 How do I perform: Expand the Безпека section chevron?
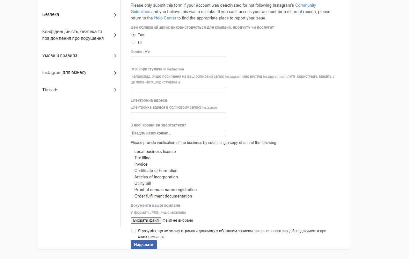[115, 15]
